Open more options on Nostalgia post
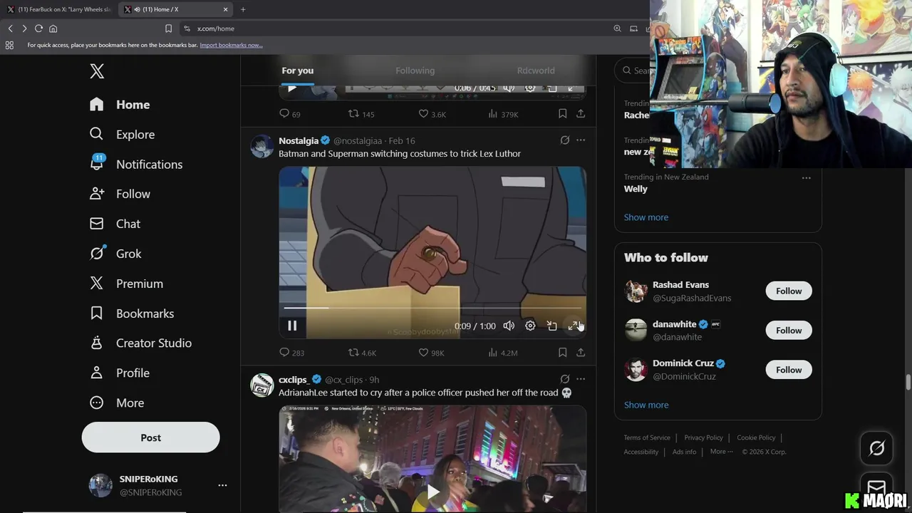Viewport: 912px width, 513px height. (x=581, y=140)
